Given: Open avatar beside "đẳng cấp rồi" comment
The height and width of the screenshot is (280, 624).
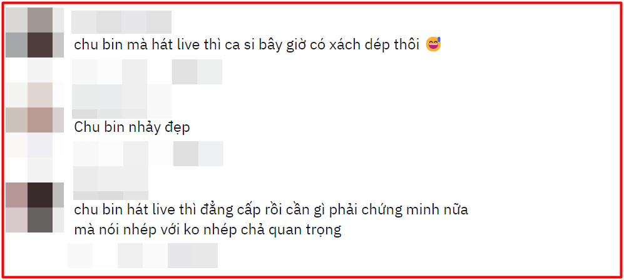Looking at the screenshot, I should [x=34, y=207].
